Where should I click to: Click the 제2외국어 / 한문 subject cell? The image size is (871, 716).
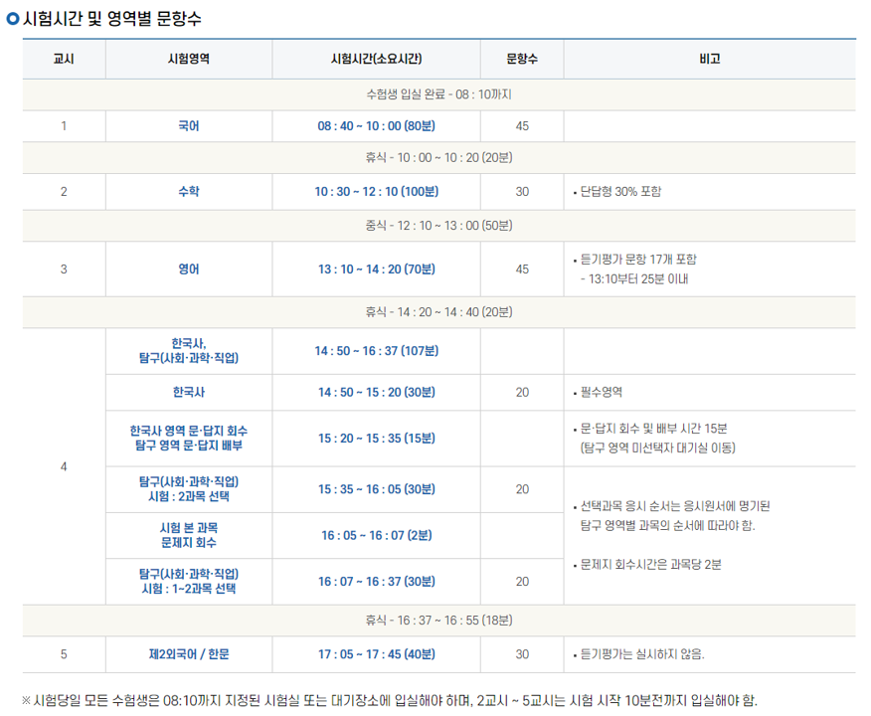[188, 655]
